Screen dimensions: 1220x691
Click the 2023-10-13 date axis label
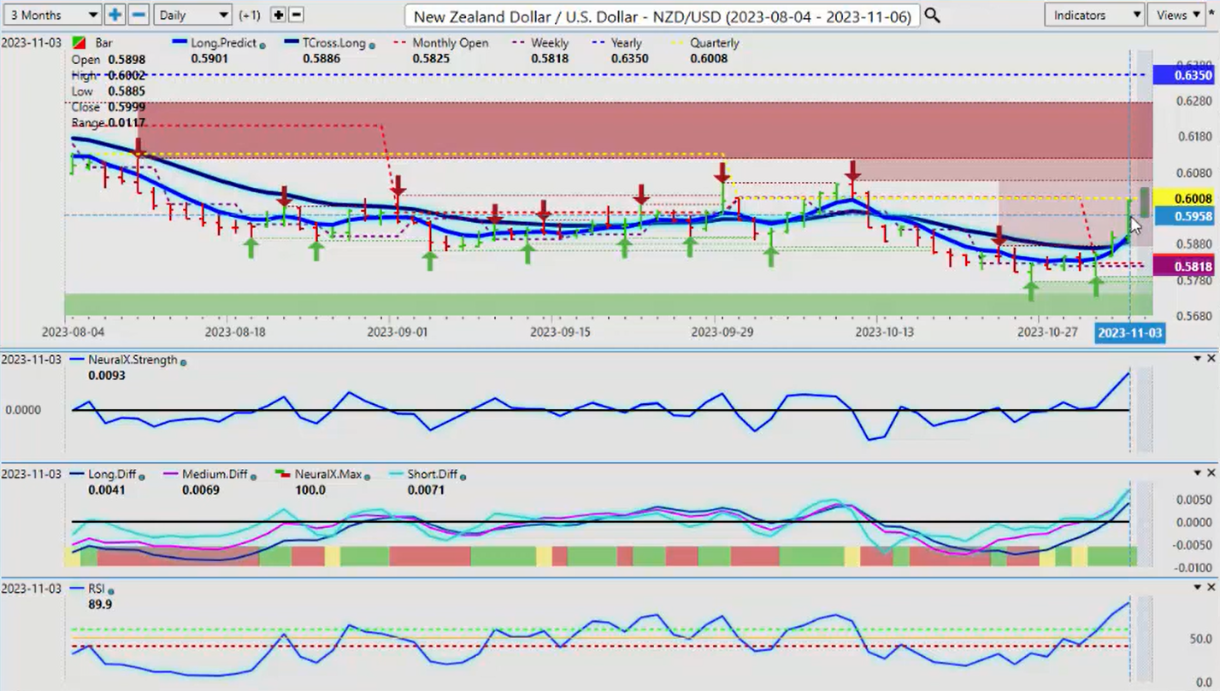click(x=885, y=331)
